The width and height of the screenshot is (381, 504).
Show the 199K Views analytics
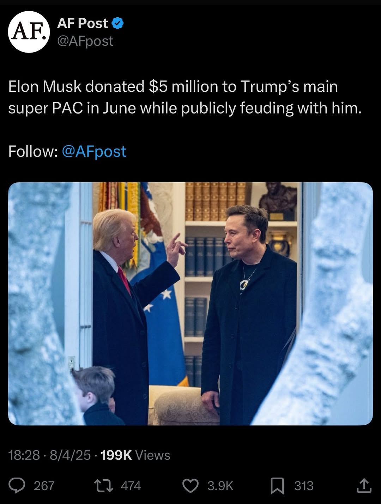(x=135, y=455)
